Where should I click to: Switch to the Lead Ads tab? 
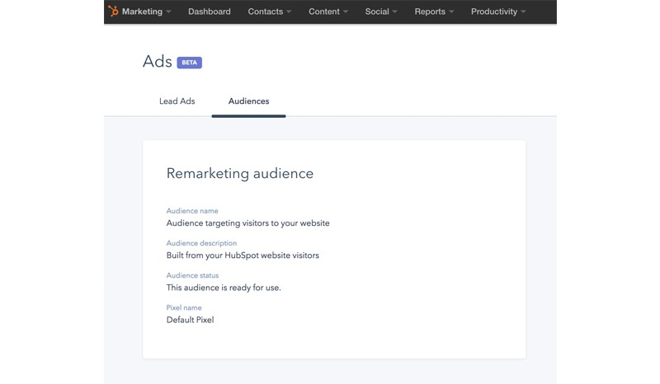click(x=177, y=101)
